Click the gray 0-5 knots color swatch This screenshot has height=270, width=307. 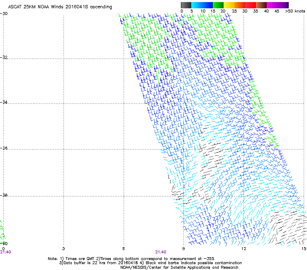[186, 5]
